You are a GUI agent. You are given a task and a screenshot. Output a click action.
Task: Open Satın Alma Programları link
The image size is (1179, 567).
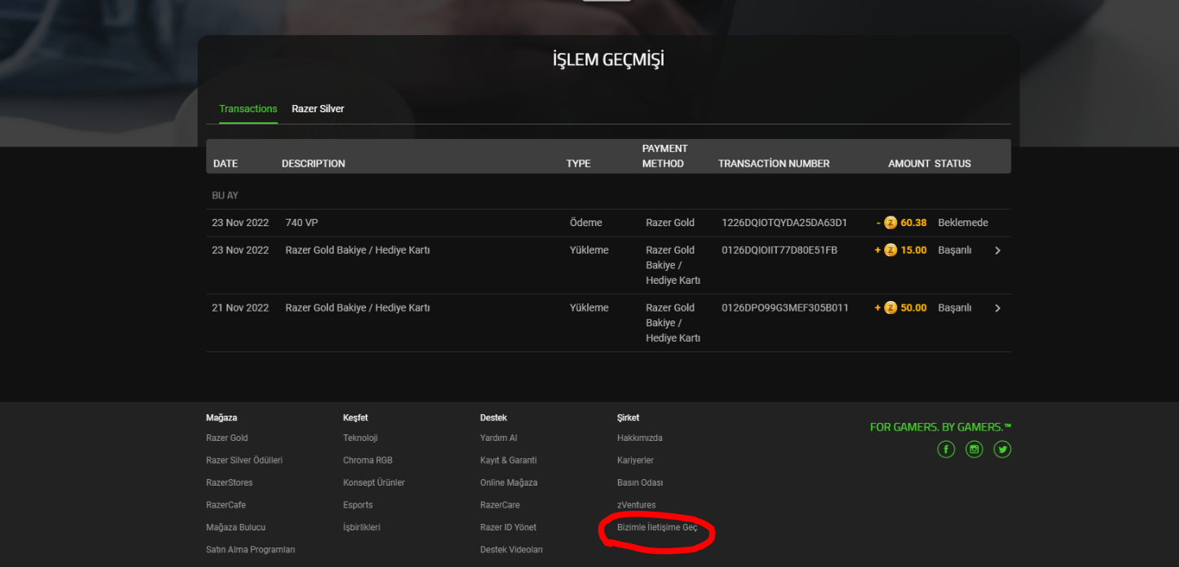coord(251,550)
